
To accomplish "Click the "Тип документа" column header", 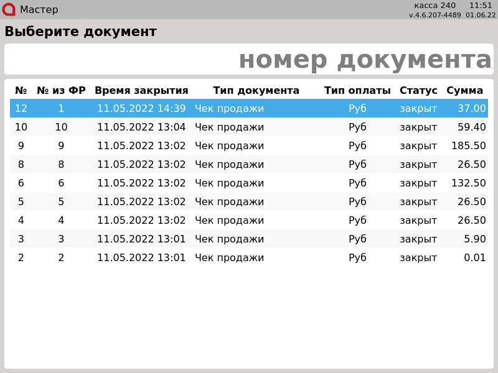I will click(x=256, y=91).
